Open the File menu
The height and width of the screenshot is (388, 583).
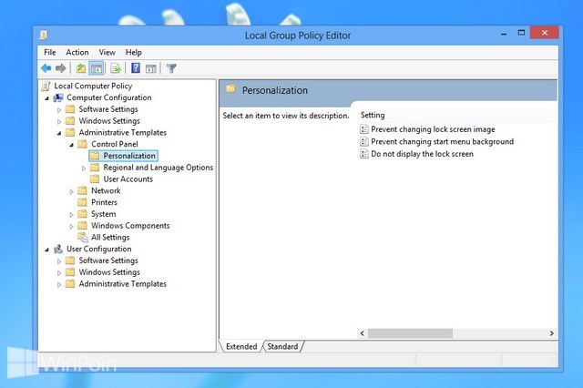(50, 53)
